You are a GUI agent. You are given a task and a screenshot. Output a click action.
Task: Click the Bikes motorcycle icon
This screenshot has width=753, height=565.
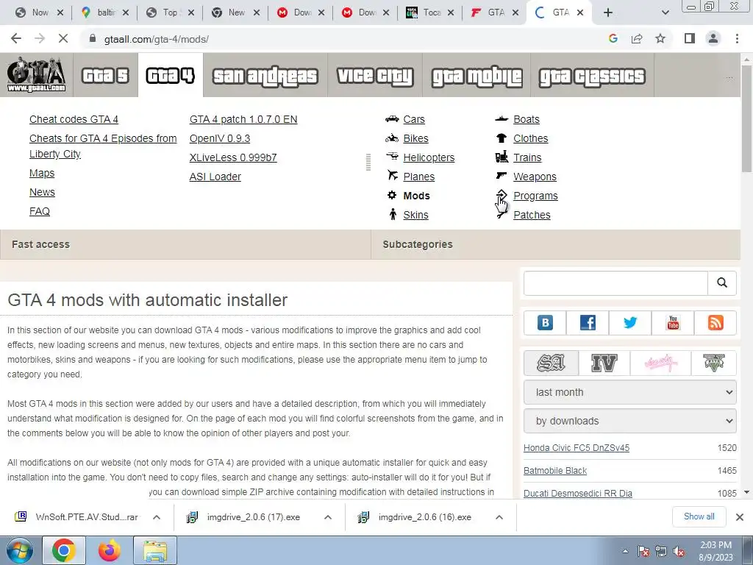(392, 138)
